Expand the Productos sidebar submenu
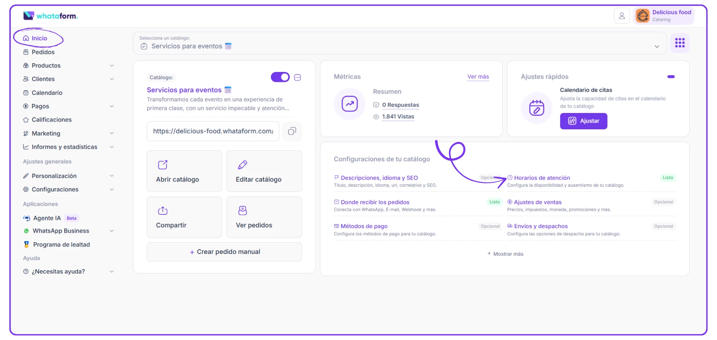The height and width of the screenshot is (340, 717). tap(112, 66)
